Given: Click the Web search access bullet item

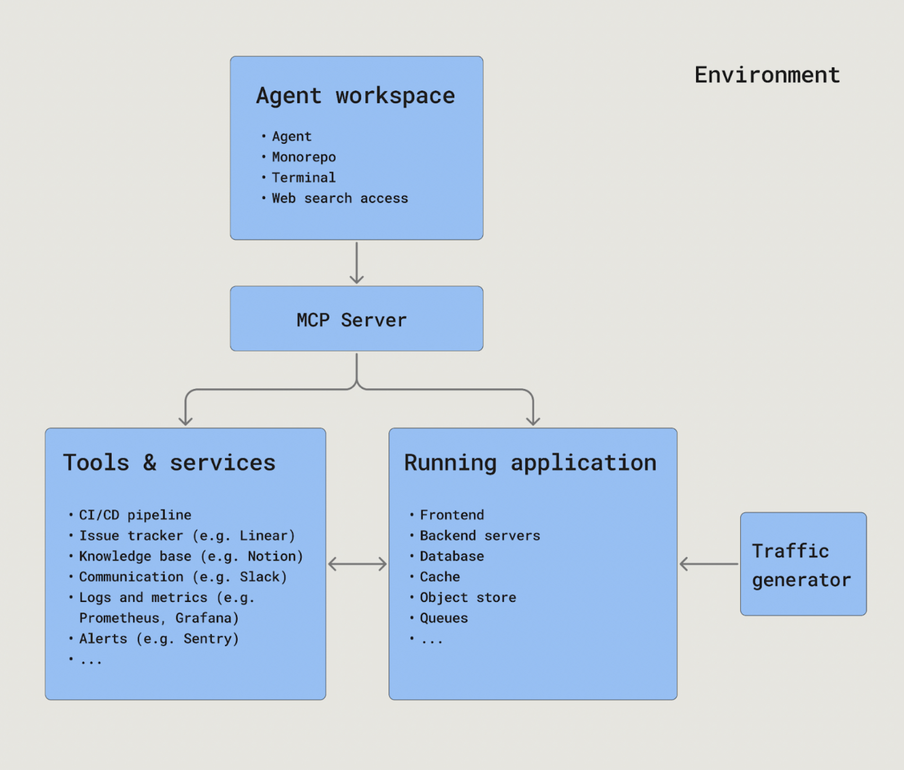Looking at the screenshot, I should pyautogui.click(x=339, y=198).
